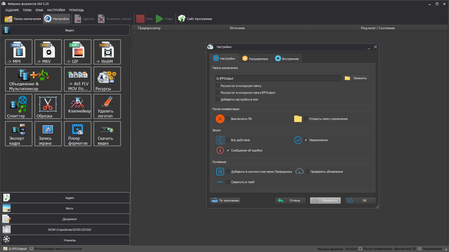449x252 pixels.
Task: Open the ЯЗЫК menu
Action: (39, 10)
